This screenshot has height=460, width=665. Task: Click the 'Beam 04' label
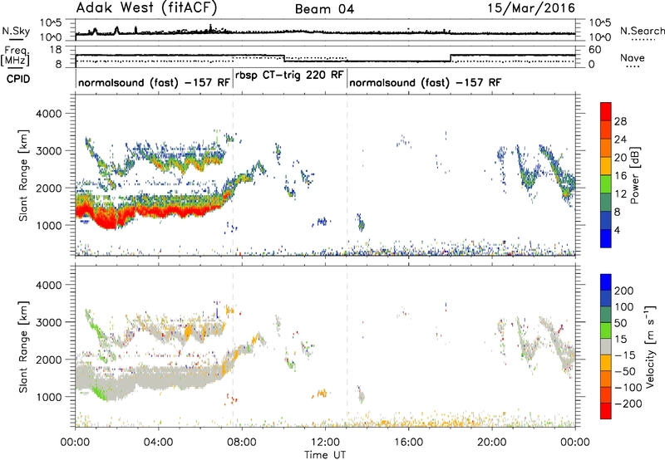(x=324, y=9)
